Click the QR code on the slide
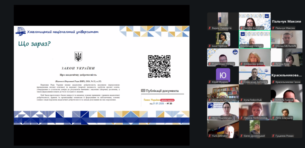 tap(159, 66)
